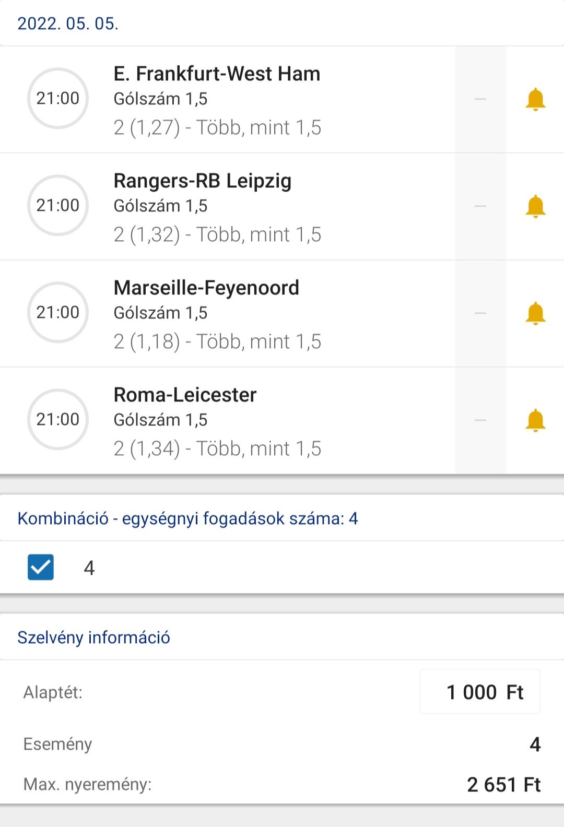Select the Roma-Leicester match title
This screenshot has height=827, width=564.
[x=185, y=395]
